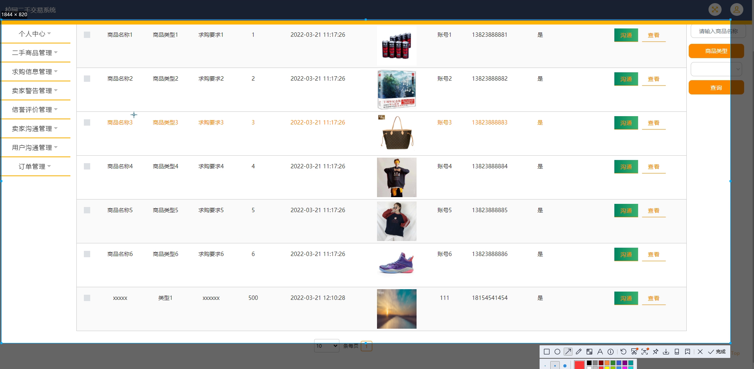
Task: Click 沟通 button for xxxxx row
Action: pos(626,298)
